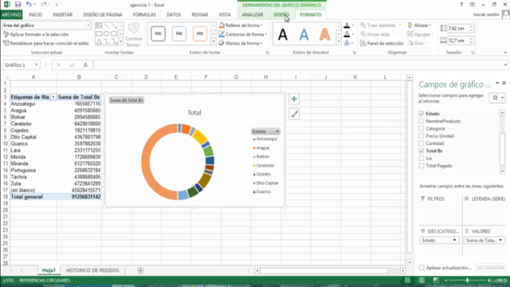Switch to page break preview icon
The height and width of the screenshot is (287, 510).
[x=436, y=281]
